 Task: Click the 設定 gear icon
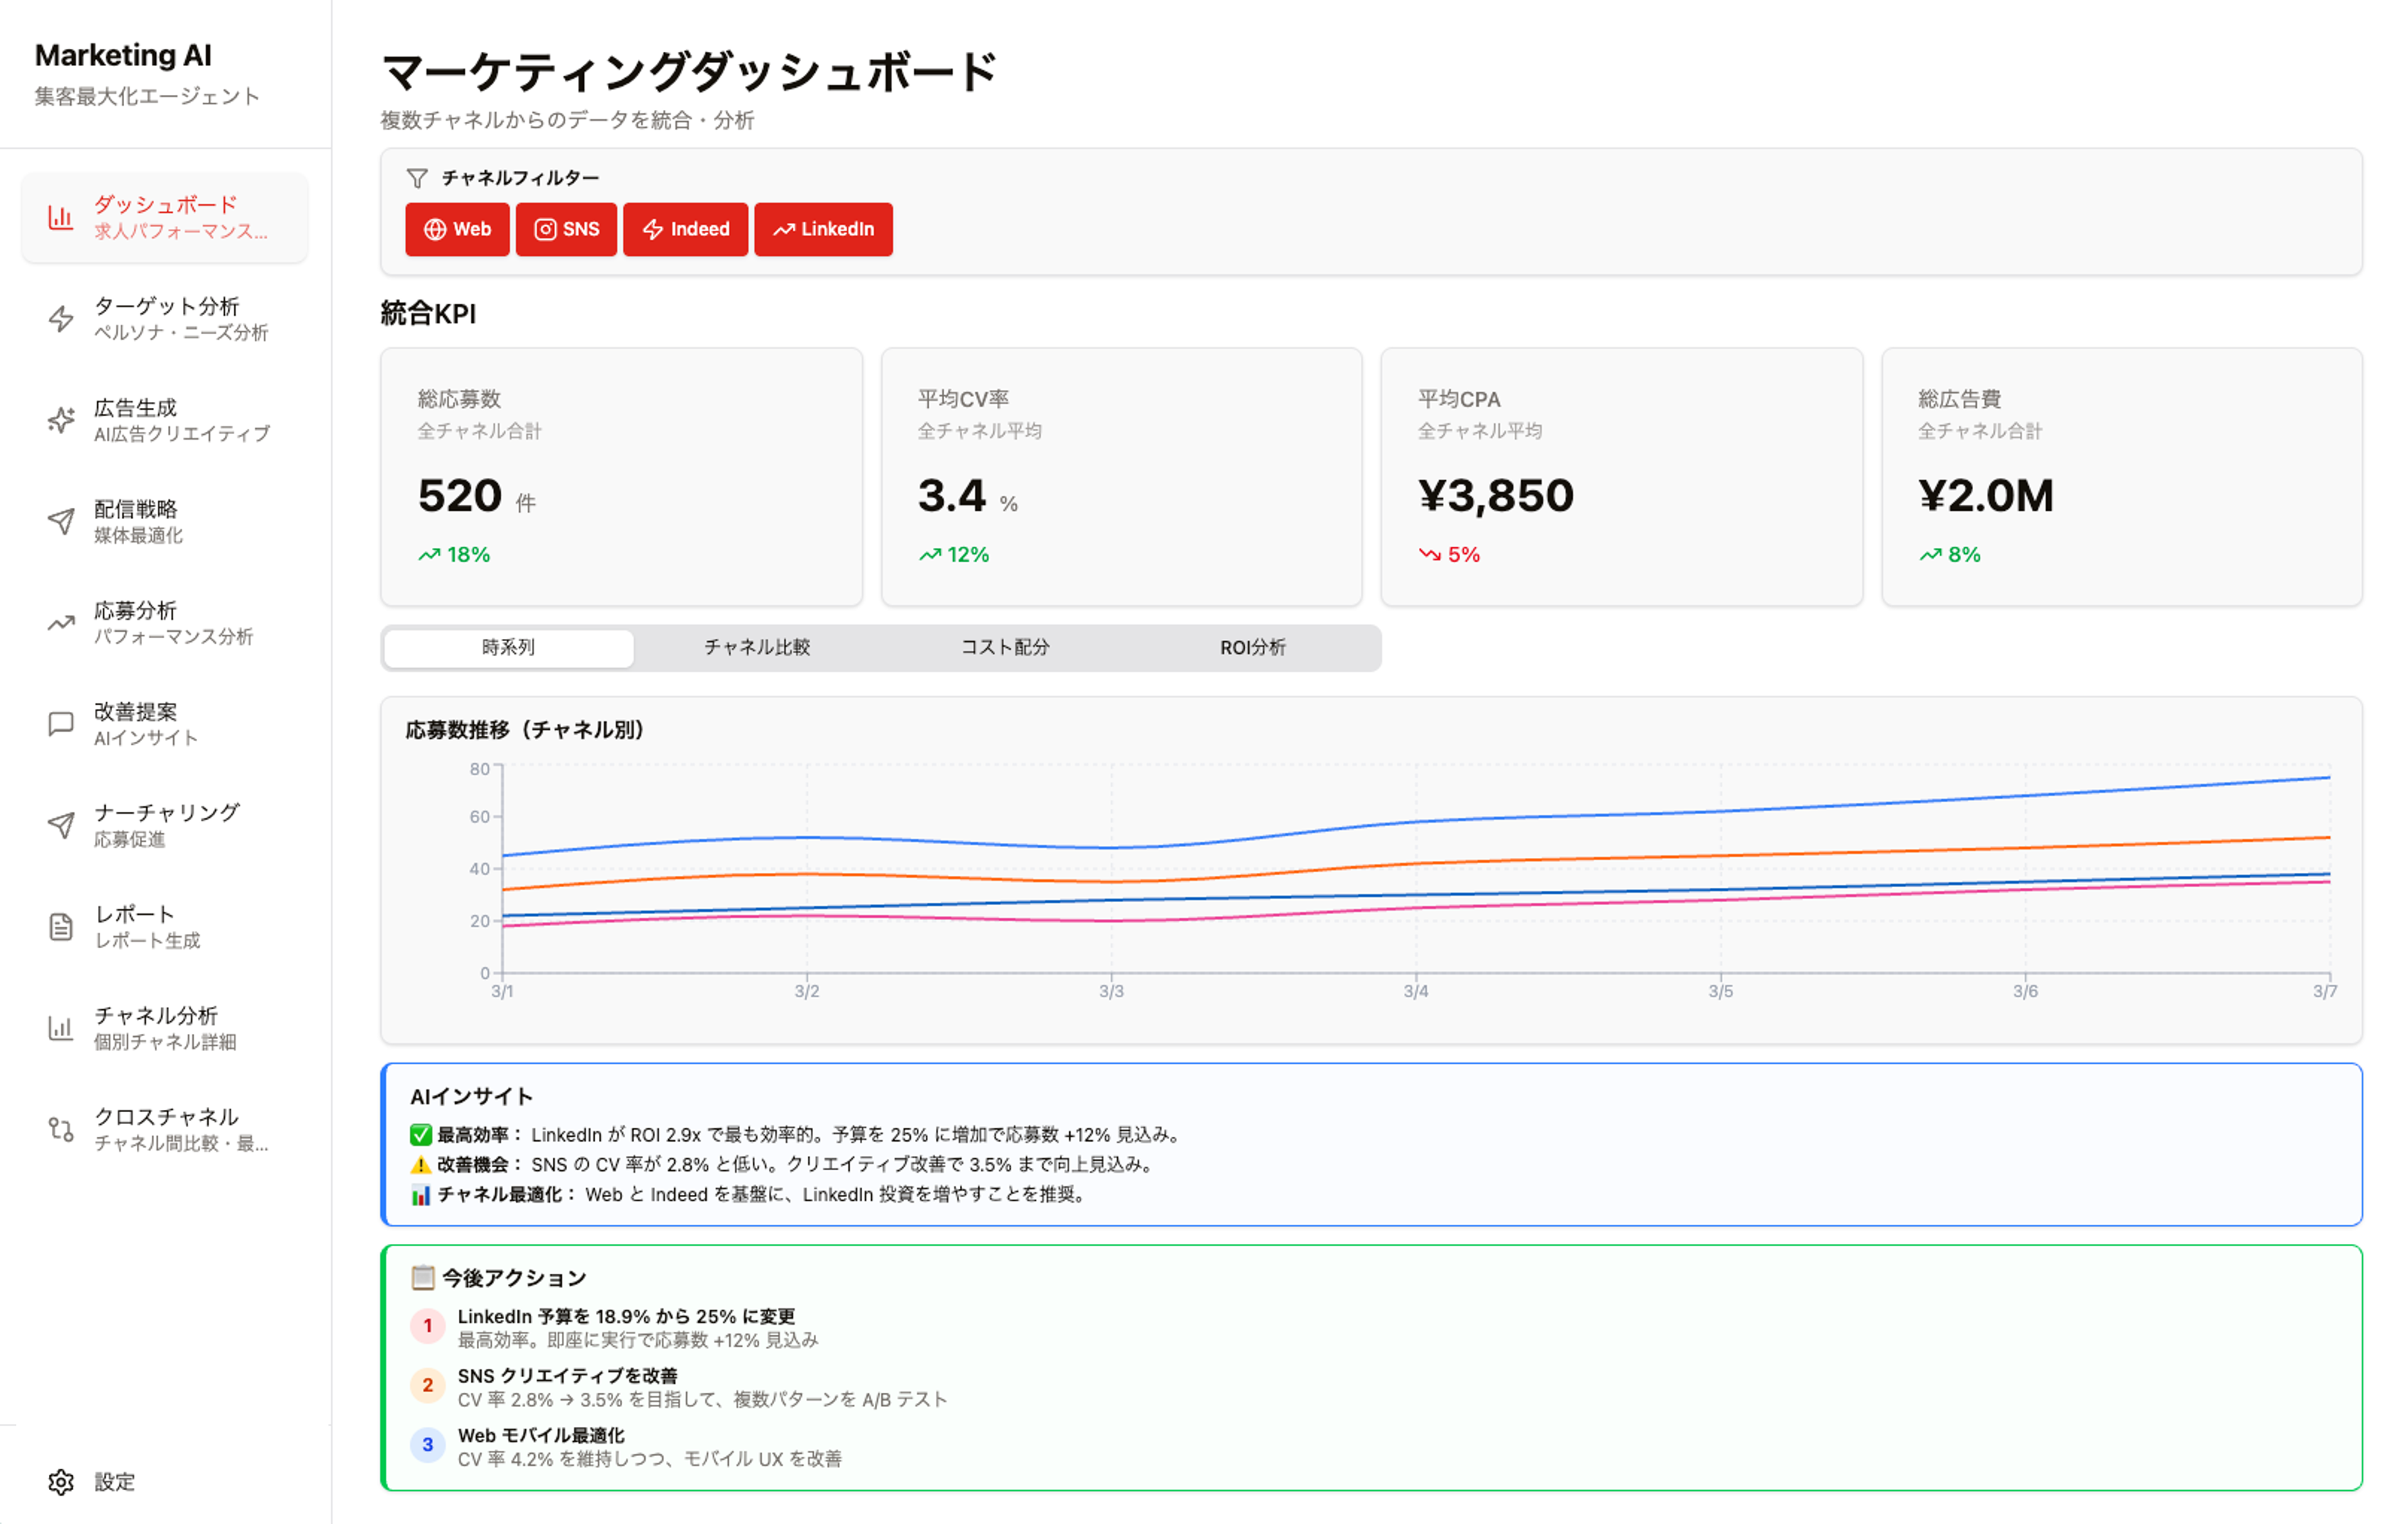tap(61, 1482)
